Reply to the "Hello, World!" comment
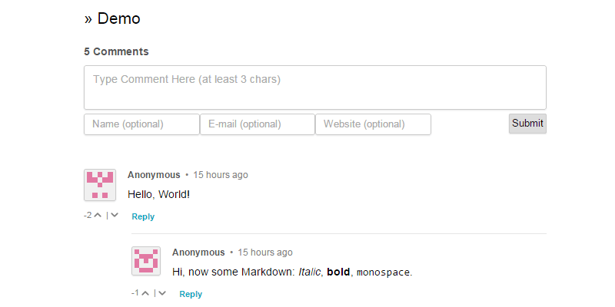The width and height of the screenshot is (615, 307). 143,216
